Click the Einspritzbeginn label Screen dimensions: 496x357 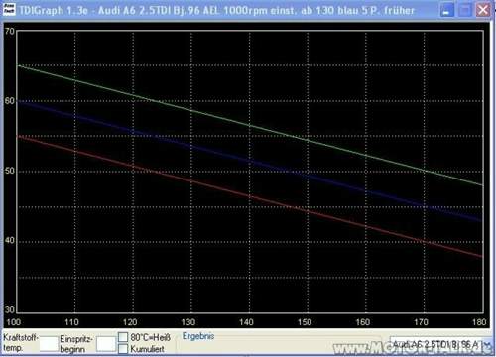(76, 344)
